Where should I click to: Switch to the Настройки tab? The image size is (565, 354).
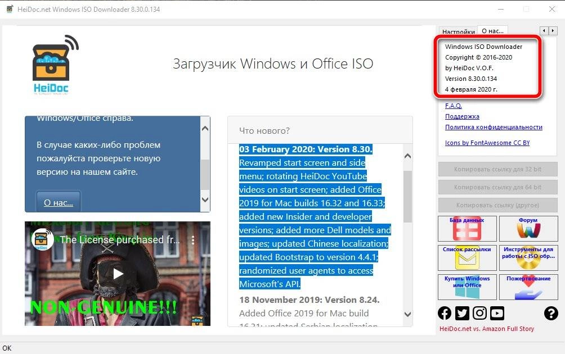click(458, 31)
